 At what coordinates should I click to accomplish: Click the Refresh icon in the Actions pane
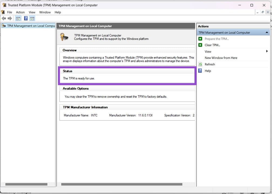[x=200, y=64]
